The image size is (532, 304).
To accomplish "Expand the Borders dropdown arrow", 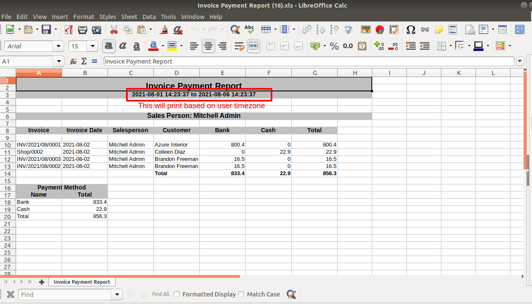I will pyautogui.click(x=451, y=46).
